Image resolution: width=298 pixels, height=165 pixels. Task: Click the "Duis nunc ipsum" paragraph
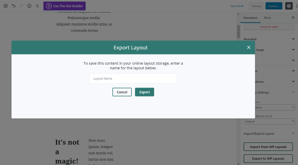pos(101,151)
